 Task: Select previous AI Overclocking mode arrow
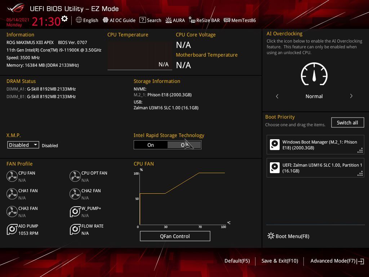(277, 96)
